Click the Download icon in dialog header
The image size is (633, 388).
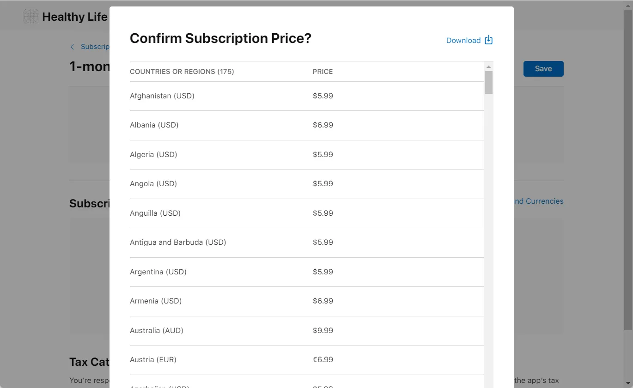pos(488,40)
